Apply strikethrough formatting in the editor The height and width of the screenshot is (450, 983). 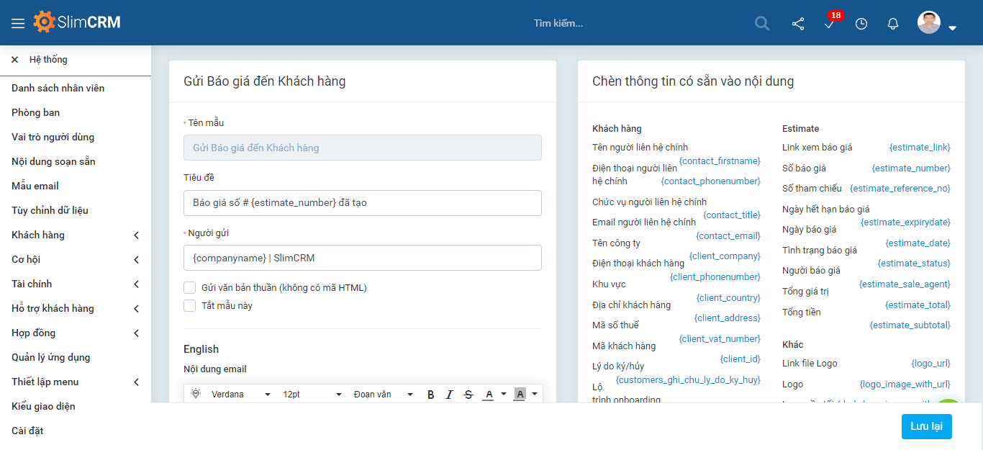(468, 394)
